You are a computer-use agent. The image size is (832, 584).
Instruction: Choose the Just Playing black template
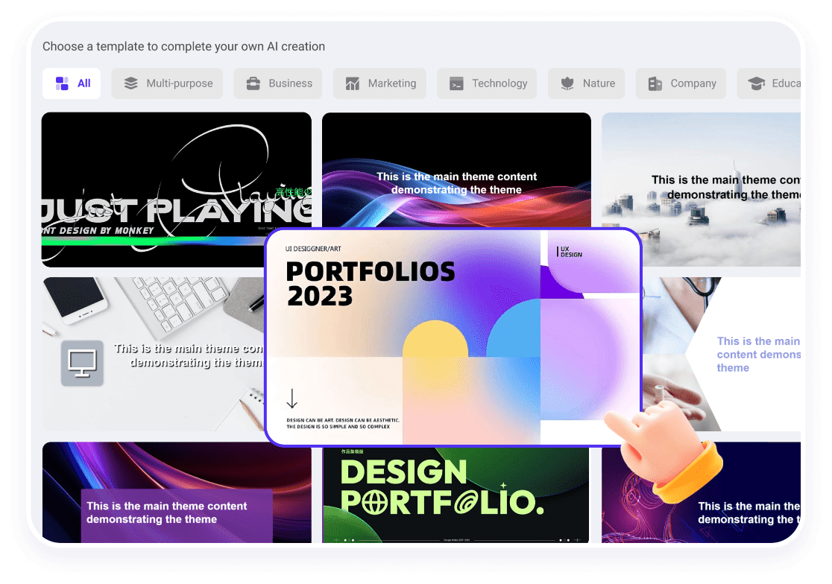click(x=176, y=189)
